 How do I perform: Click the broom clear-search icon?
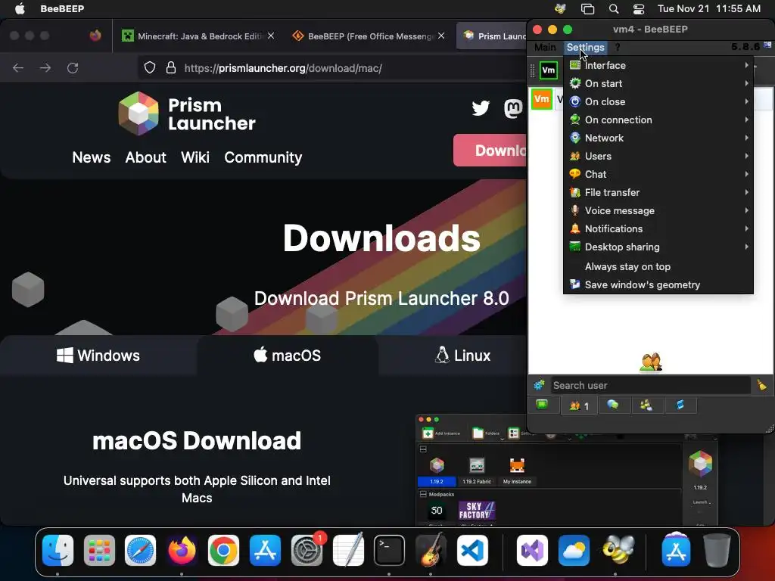tap(761, 385)
